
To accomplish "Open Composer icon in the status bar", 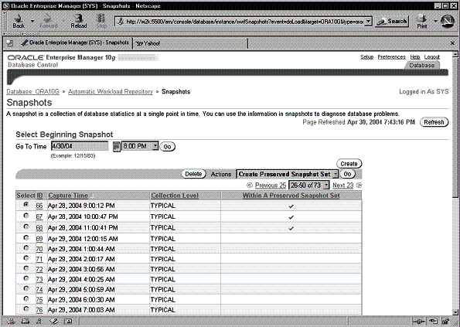I will coord(54,321).
